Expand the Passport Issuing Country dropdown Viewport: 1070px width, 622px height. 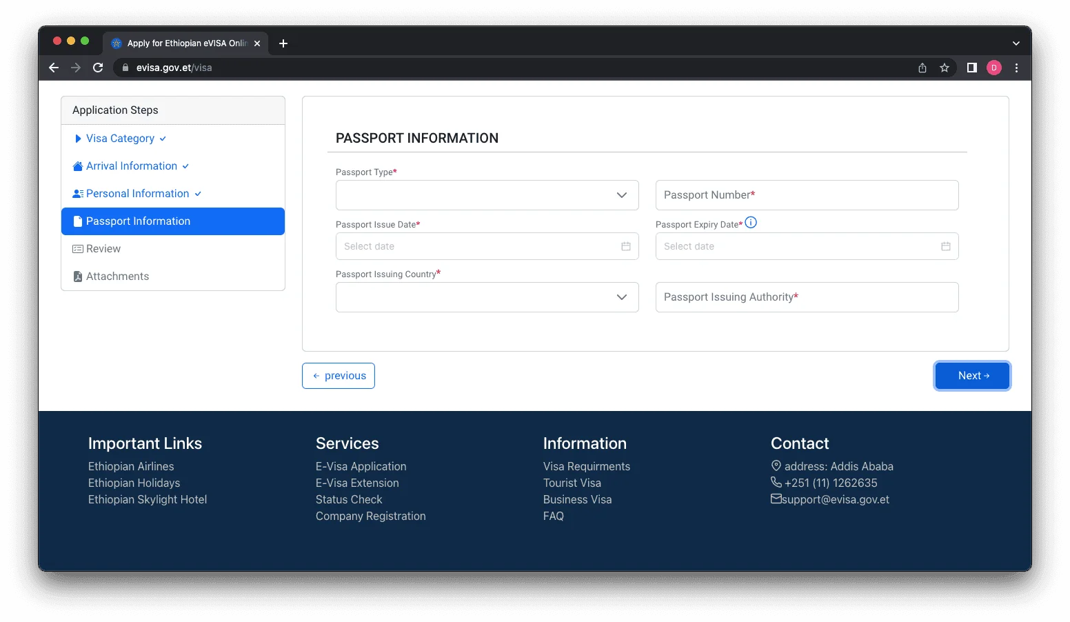[487, 297]
